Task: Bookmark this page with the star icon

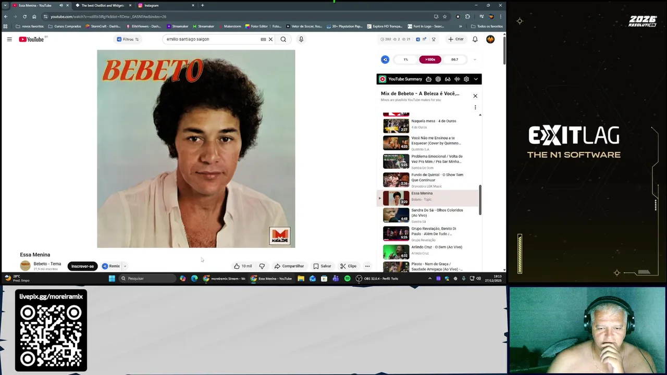Action: pyautogui.click(x=444, y=16)
